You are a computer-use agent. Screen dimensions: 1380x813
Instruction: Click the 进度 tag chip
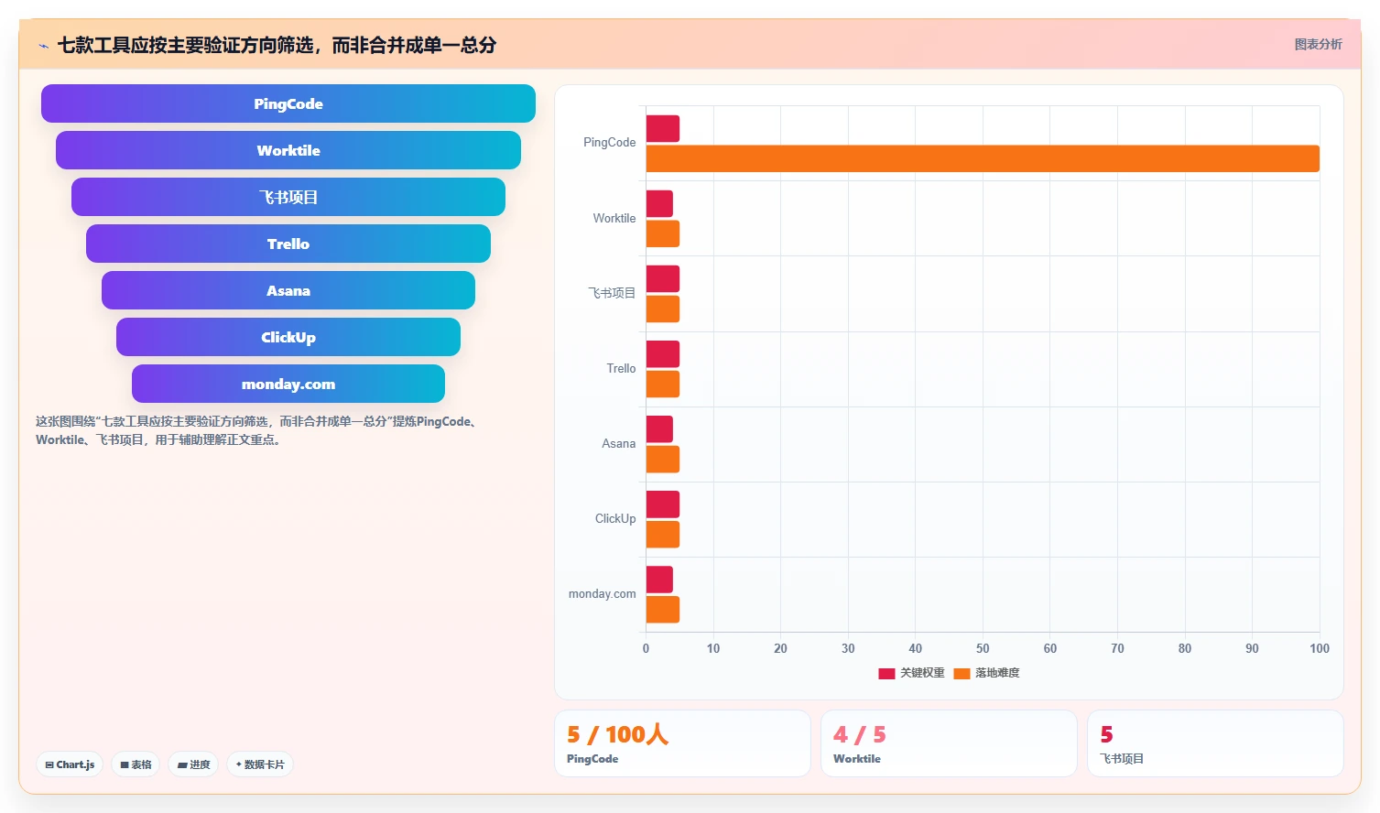(193, 764)
